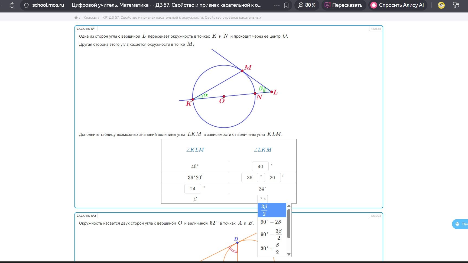Click the site security shield icon
This screenshot has height=263, width=468.
click(x=26, y=5)
